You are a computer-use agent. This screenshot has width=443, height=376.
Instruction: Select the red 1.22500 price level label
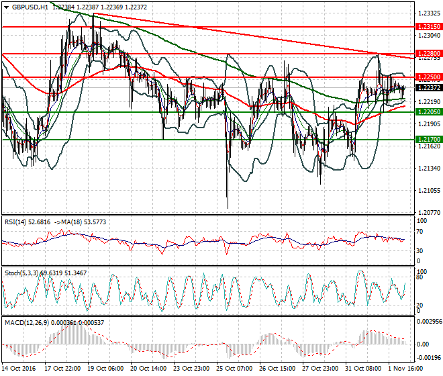429,77
